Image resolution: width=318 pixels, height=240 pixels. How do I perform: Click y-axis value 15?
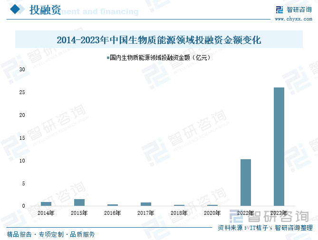[22, 138]
